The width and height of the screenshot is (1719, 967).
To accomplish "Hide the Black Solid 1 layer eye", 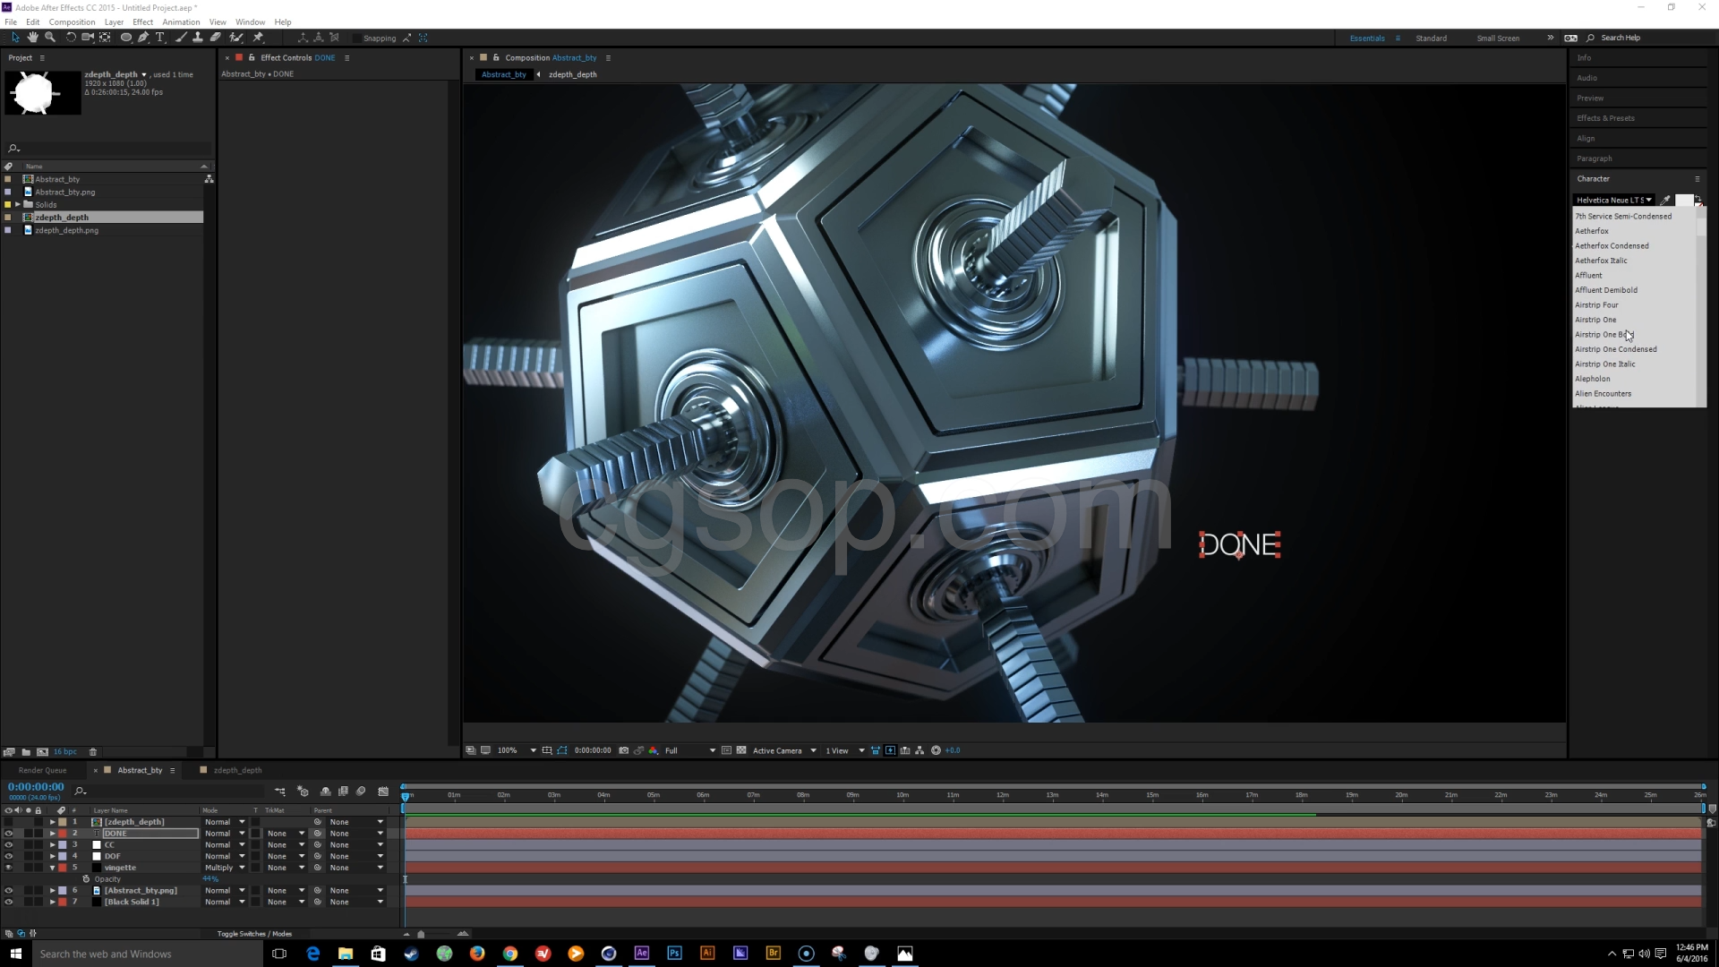I will [9, 903].
